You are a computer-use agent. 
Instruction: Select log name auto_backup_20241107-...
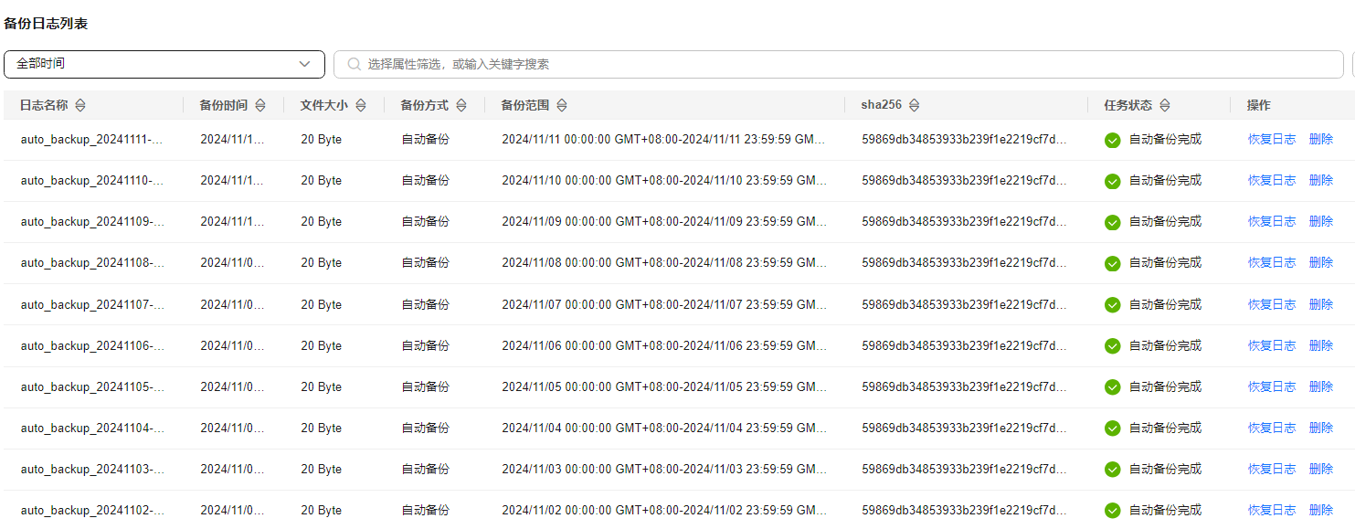click(x=92, y=304)
